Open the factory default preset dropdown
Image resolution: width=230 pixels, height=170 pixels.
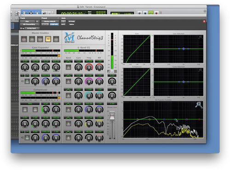click(x=50, y=21)
